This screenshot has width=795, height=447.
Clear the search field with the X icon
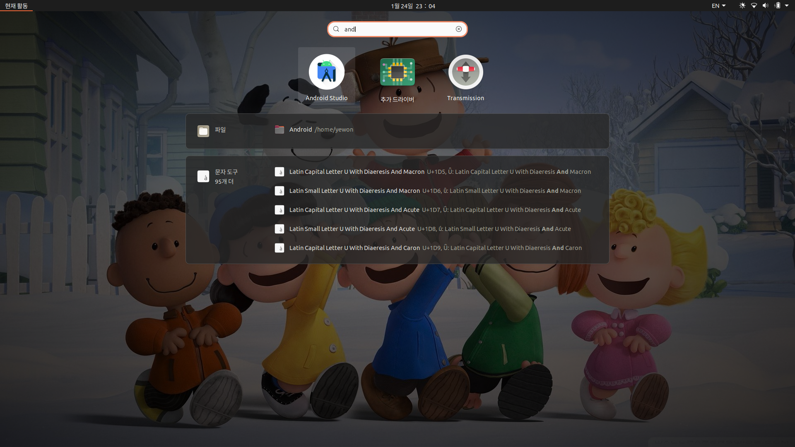coord(459,29)
